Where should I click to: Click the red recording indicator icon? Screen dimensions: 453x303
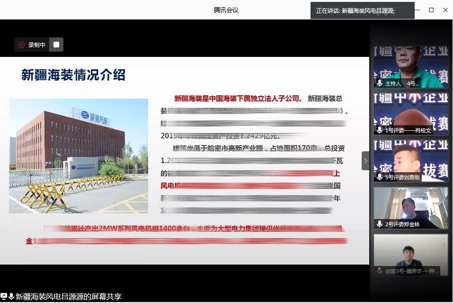[x=21, y=45]
